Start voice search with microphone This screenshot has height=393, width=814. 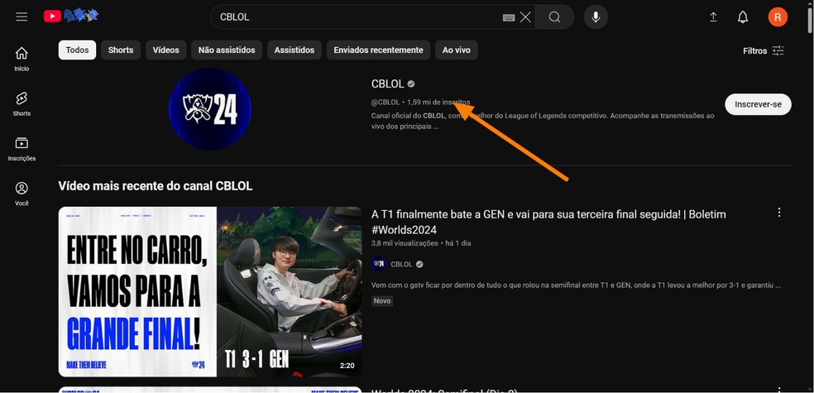click(x=596, y=17)
